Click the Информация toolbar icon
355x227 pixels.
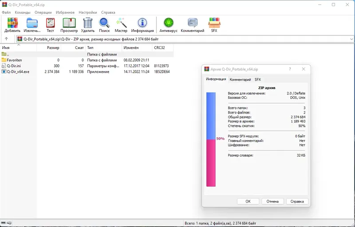tap(142, 23)
